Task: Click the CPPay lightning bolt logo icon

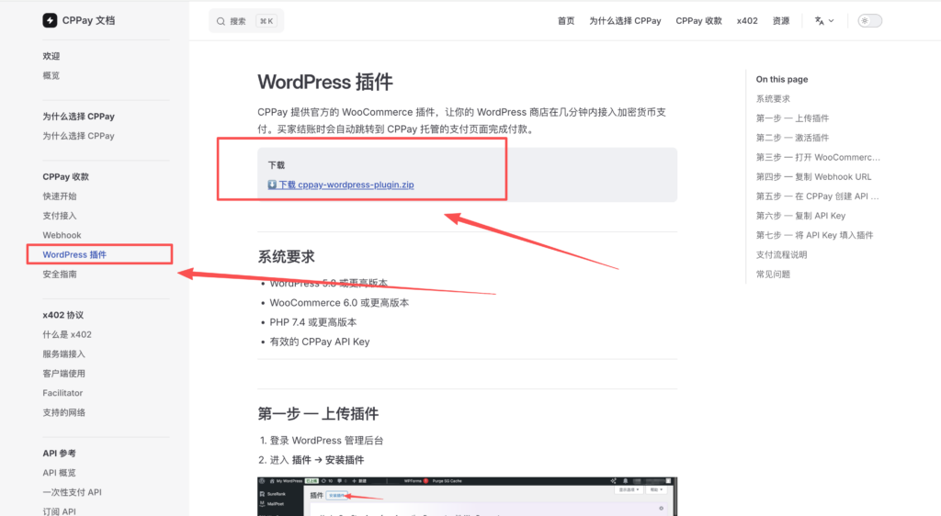Action: [50, 20]
